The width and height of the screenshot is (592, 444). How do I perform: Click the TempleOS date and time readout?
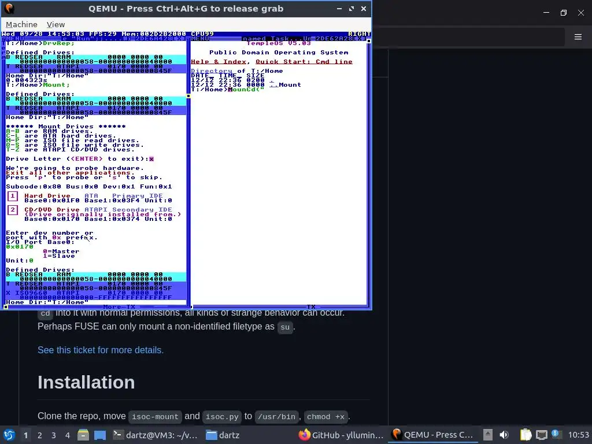click(x=43, y=34)
